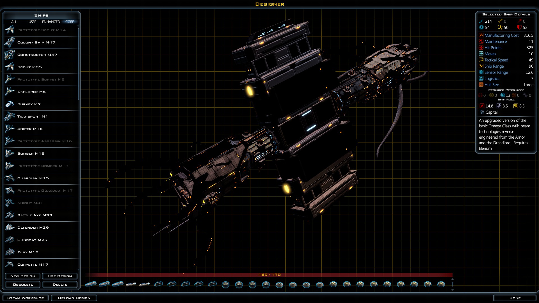Click the Tactical Speed icon

pos(481,60)
